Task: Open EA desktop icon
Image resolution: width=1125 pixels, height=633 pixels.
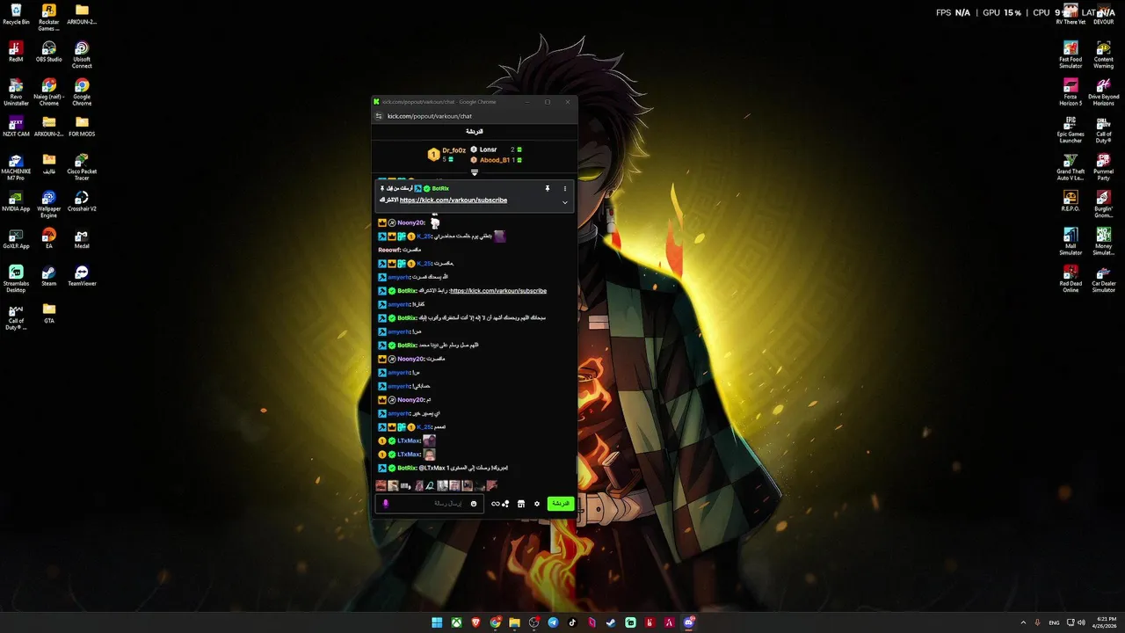Action: coord(49,238)
